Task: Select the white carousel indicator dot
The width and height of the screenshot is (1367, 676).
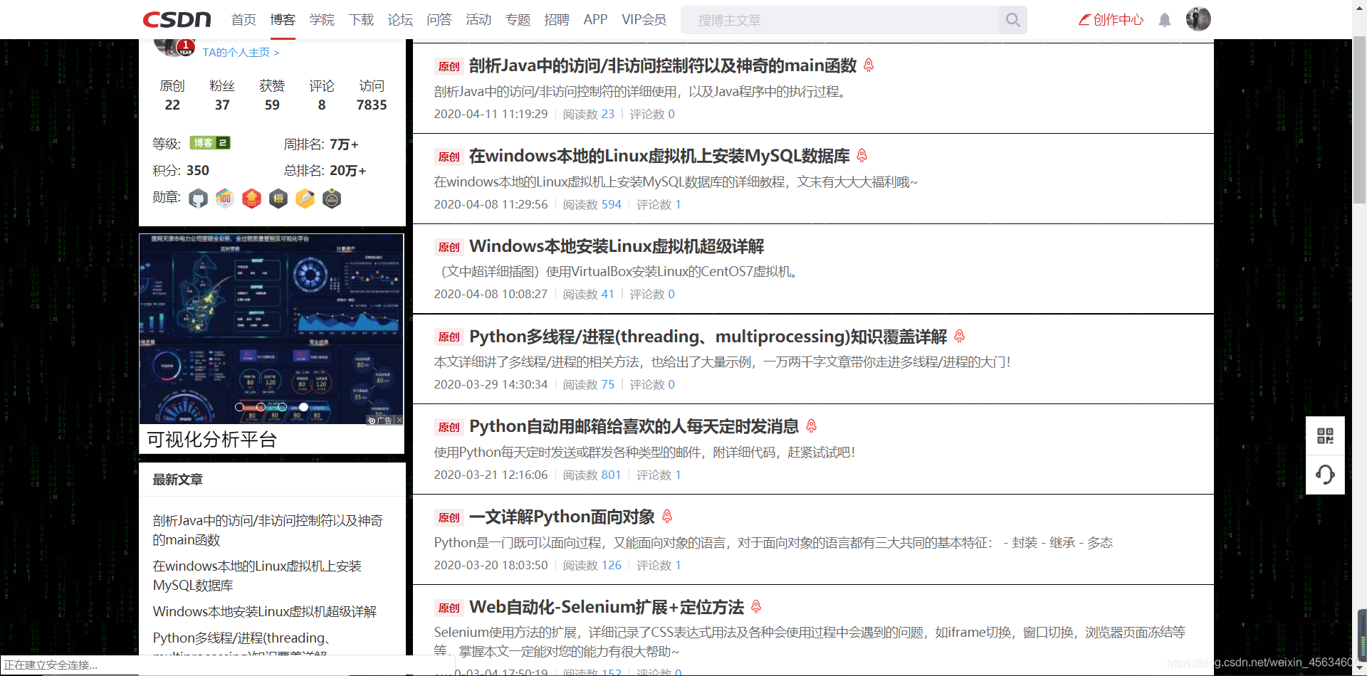Action: tap(303, 407)
